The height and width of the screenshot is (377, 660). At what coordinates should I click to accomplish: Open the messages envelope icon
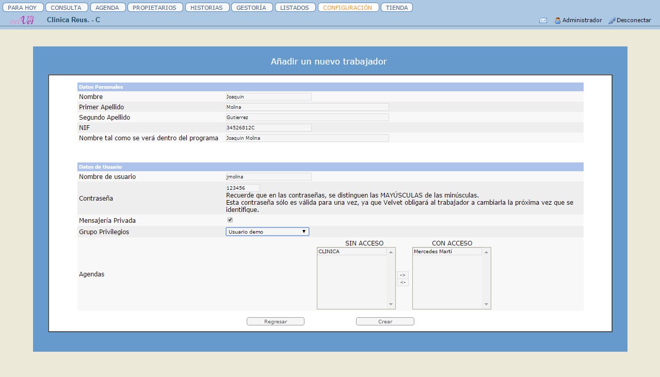pos(543,21)
